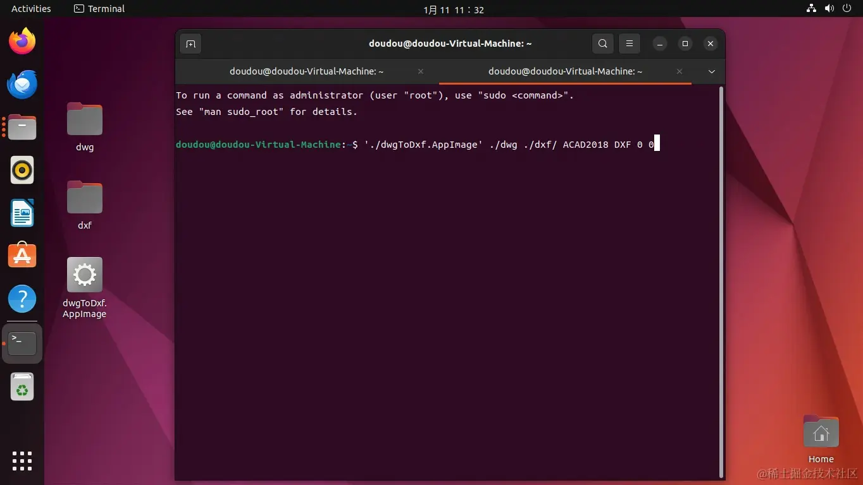Open the calendar by clicking the clock
The width and height of the screenshot is (863, 485).
(453, 9)
